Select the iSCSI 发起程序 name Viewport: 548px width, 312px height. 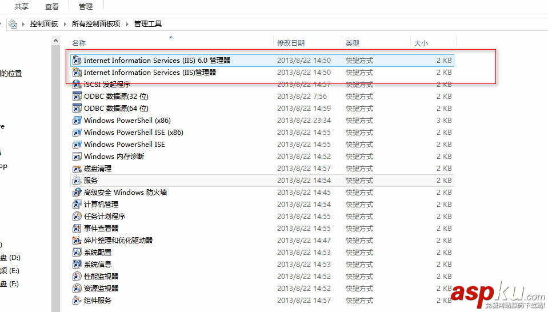tap(107, 84)
